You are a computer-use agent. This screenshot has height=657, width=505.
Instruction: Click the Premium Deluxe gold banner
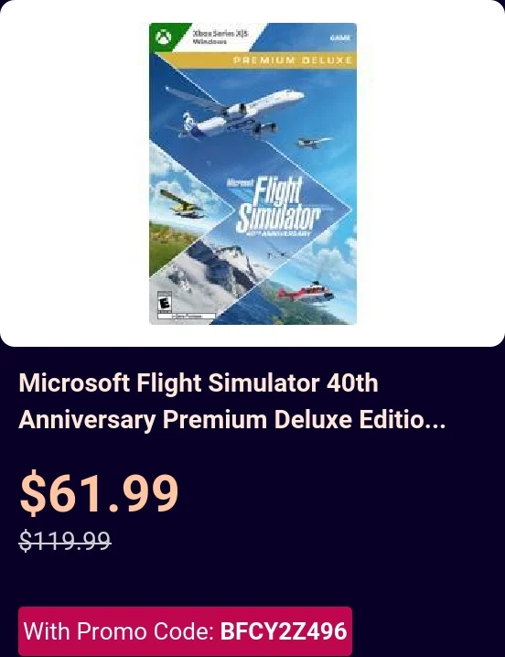[292, 60]
